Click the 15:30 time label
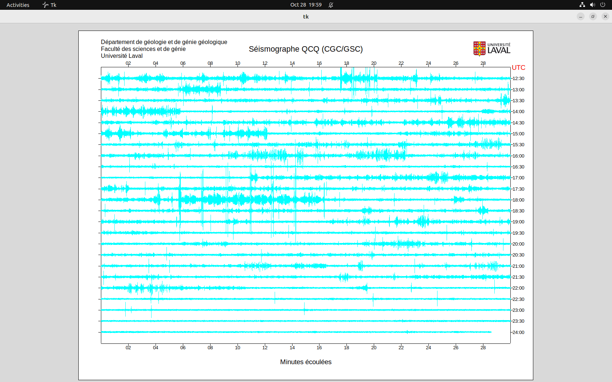The width and height of the screenshot is (612, 382). [518, 145]
